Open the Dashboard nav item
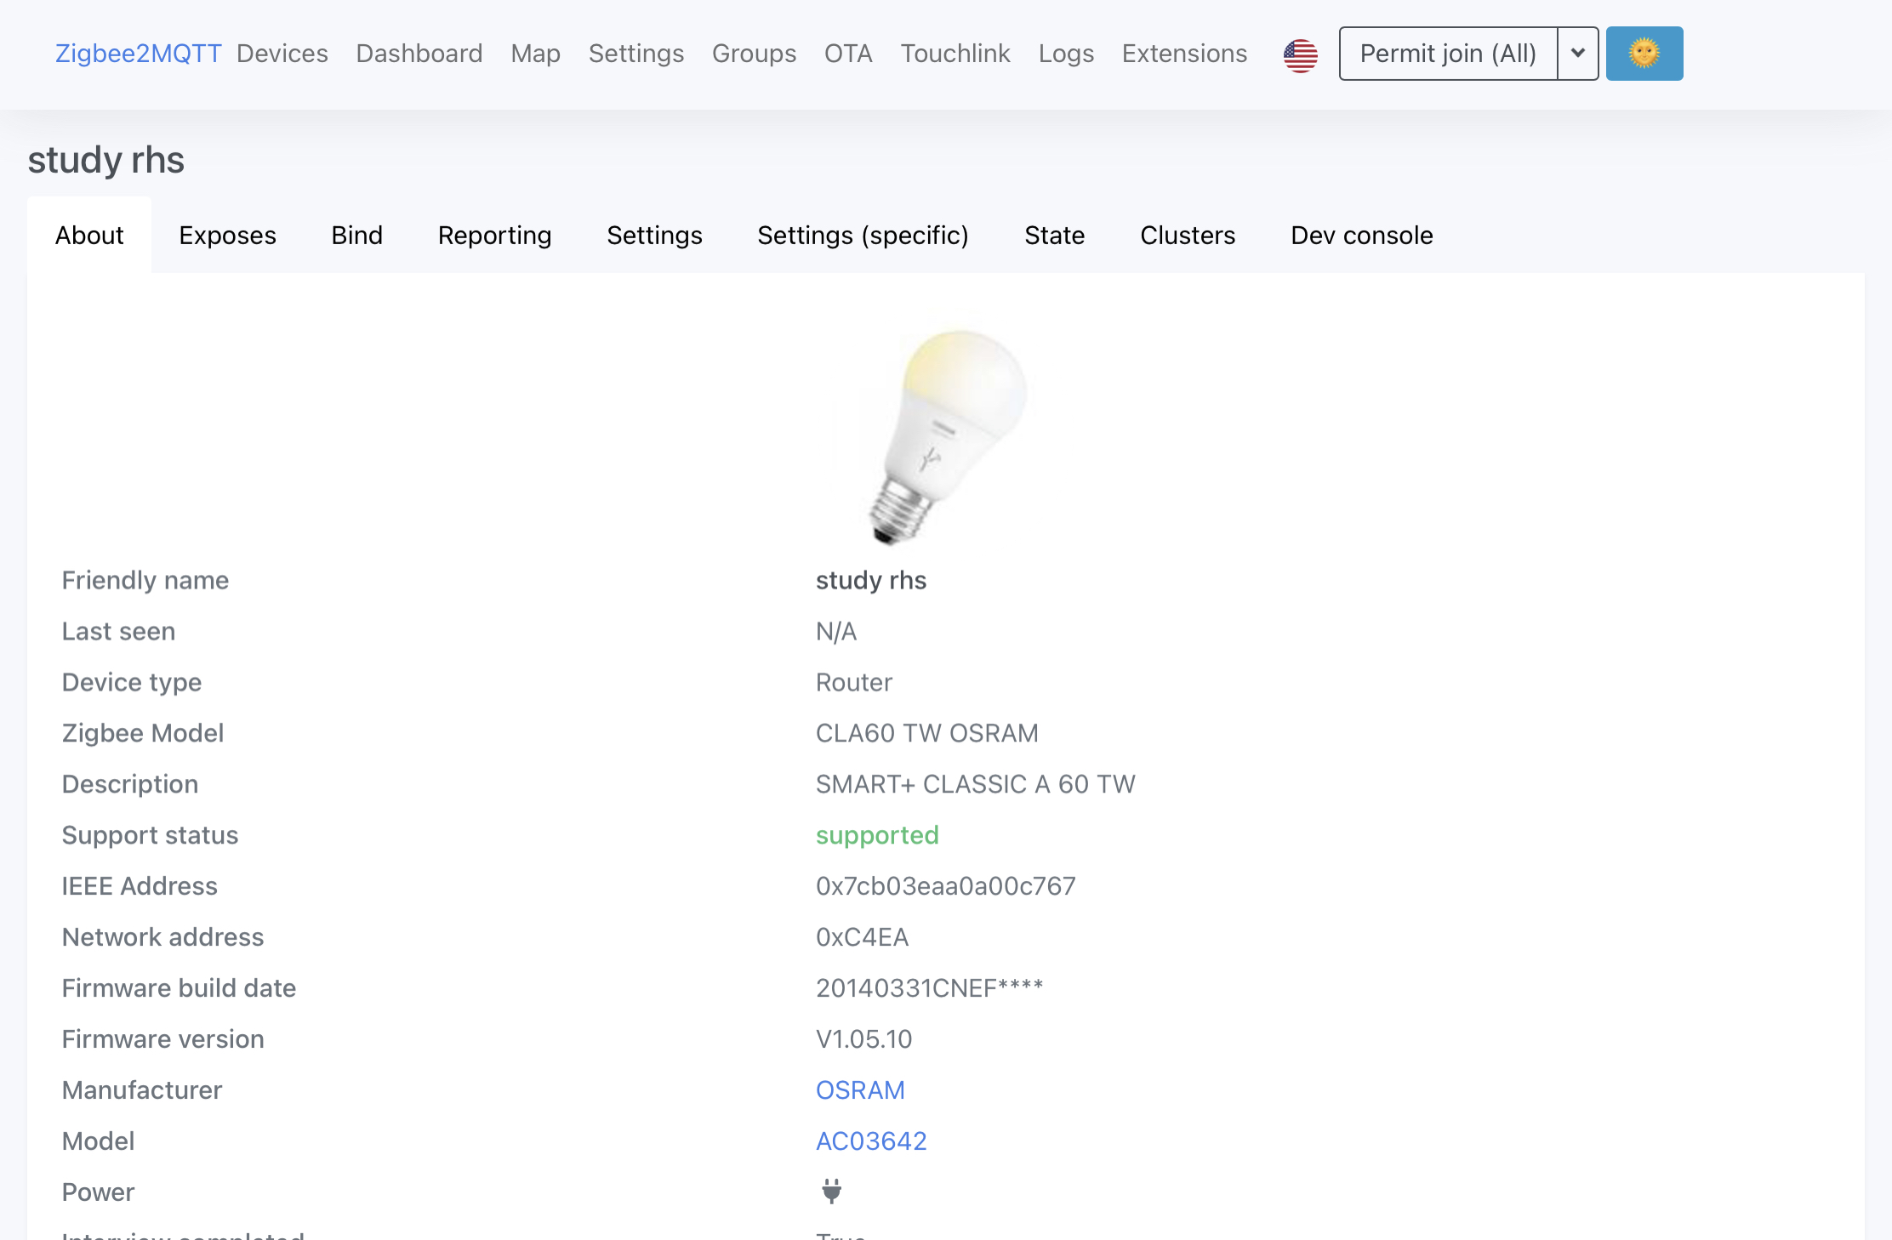1892x1240 pixels. pyautogui.click(x=419, y=54)
